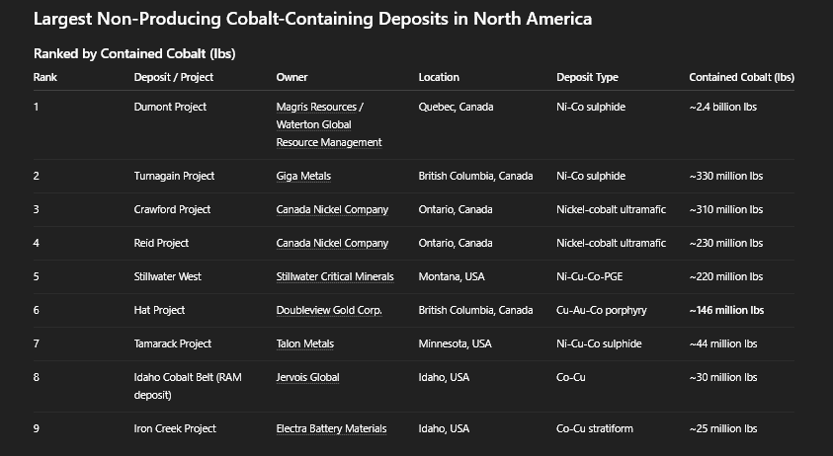Open the Giga Metals owner link
833x456 pixels.
click(x=303, y=176)
